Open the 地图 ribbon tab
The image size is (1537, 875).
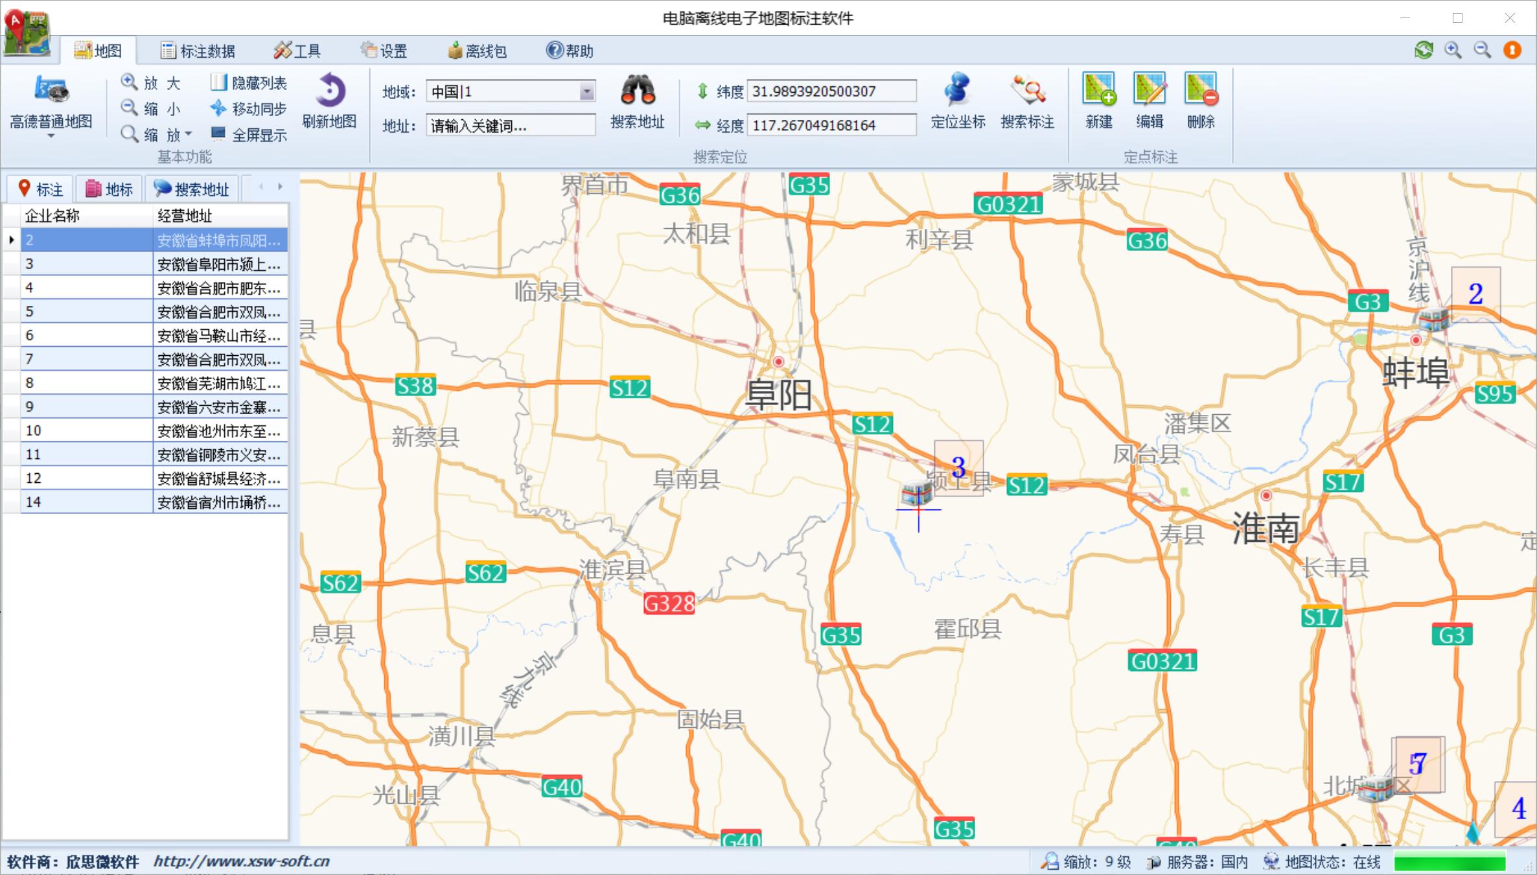click(x=98, y=51)
